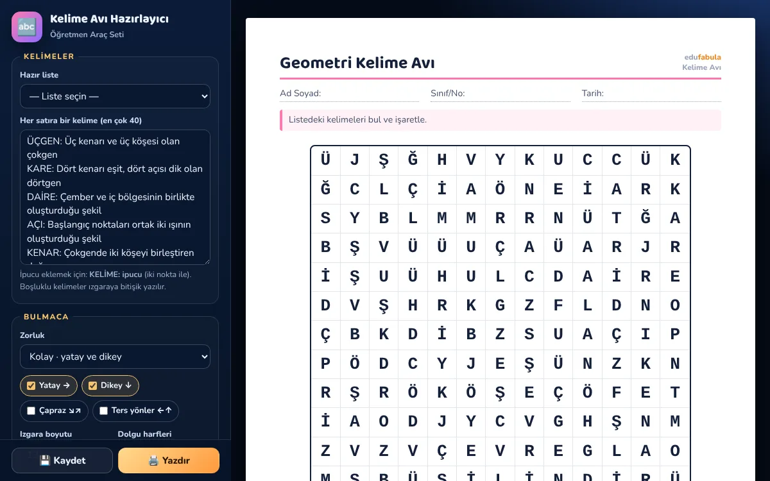
Task: Expand the Zorluk difficulty dropdown
Action: 115,357
